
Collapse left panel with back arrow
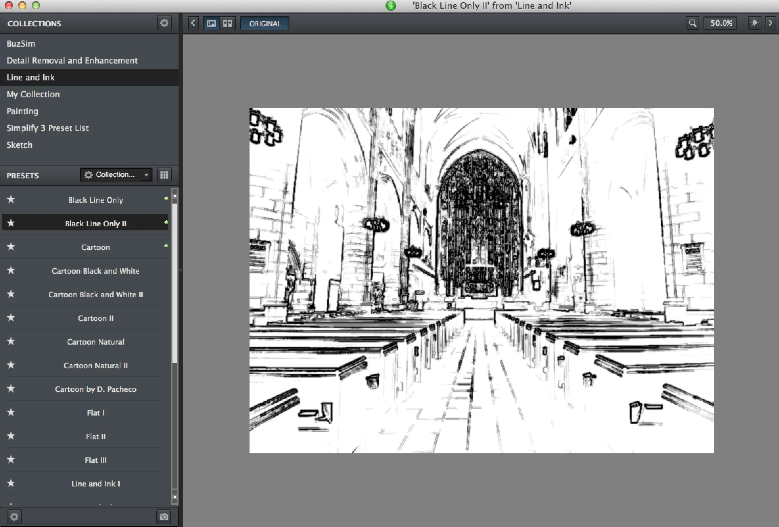193,23
